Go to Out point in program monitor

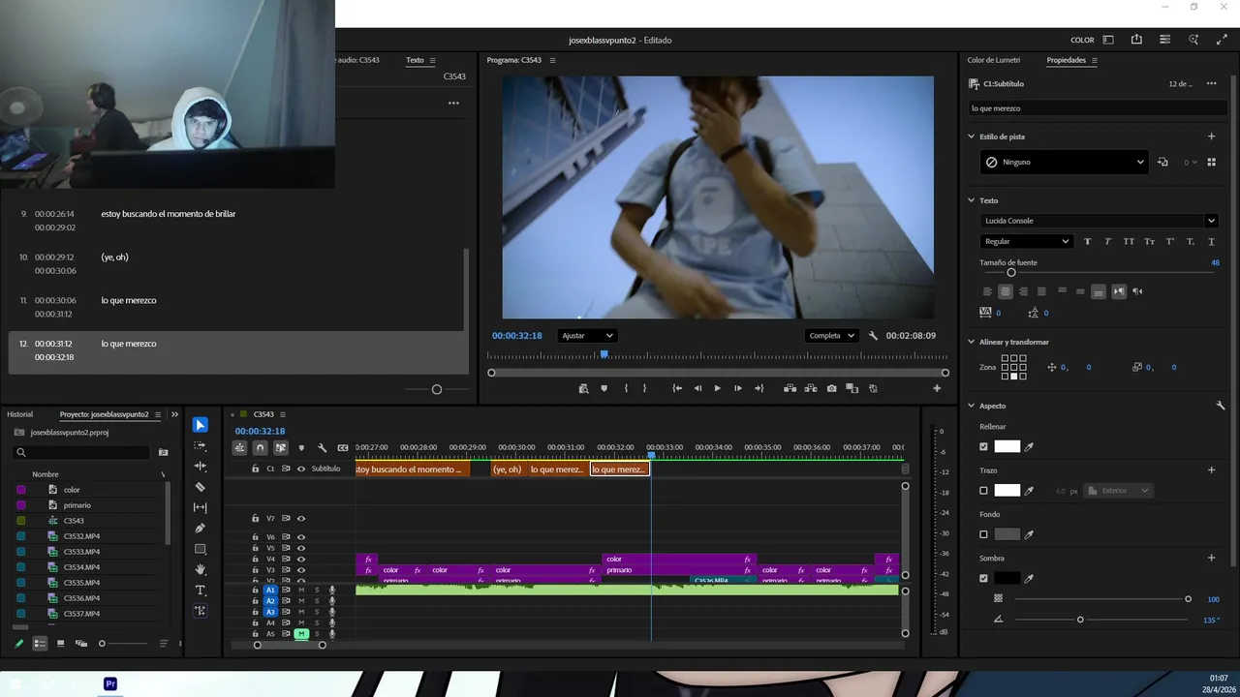coord(759,388)
